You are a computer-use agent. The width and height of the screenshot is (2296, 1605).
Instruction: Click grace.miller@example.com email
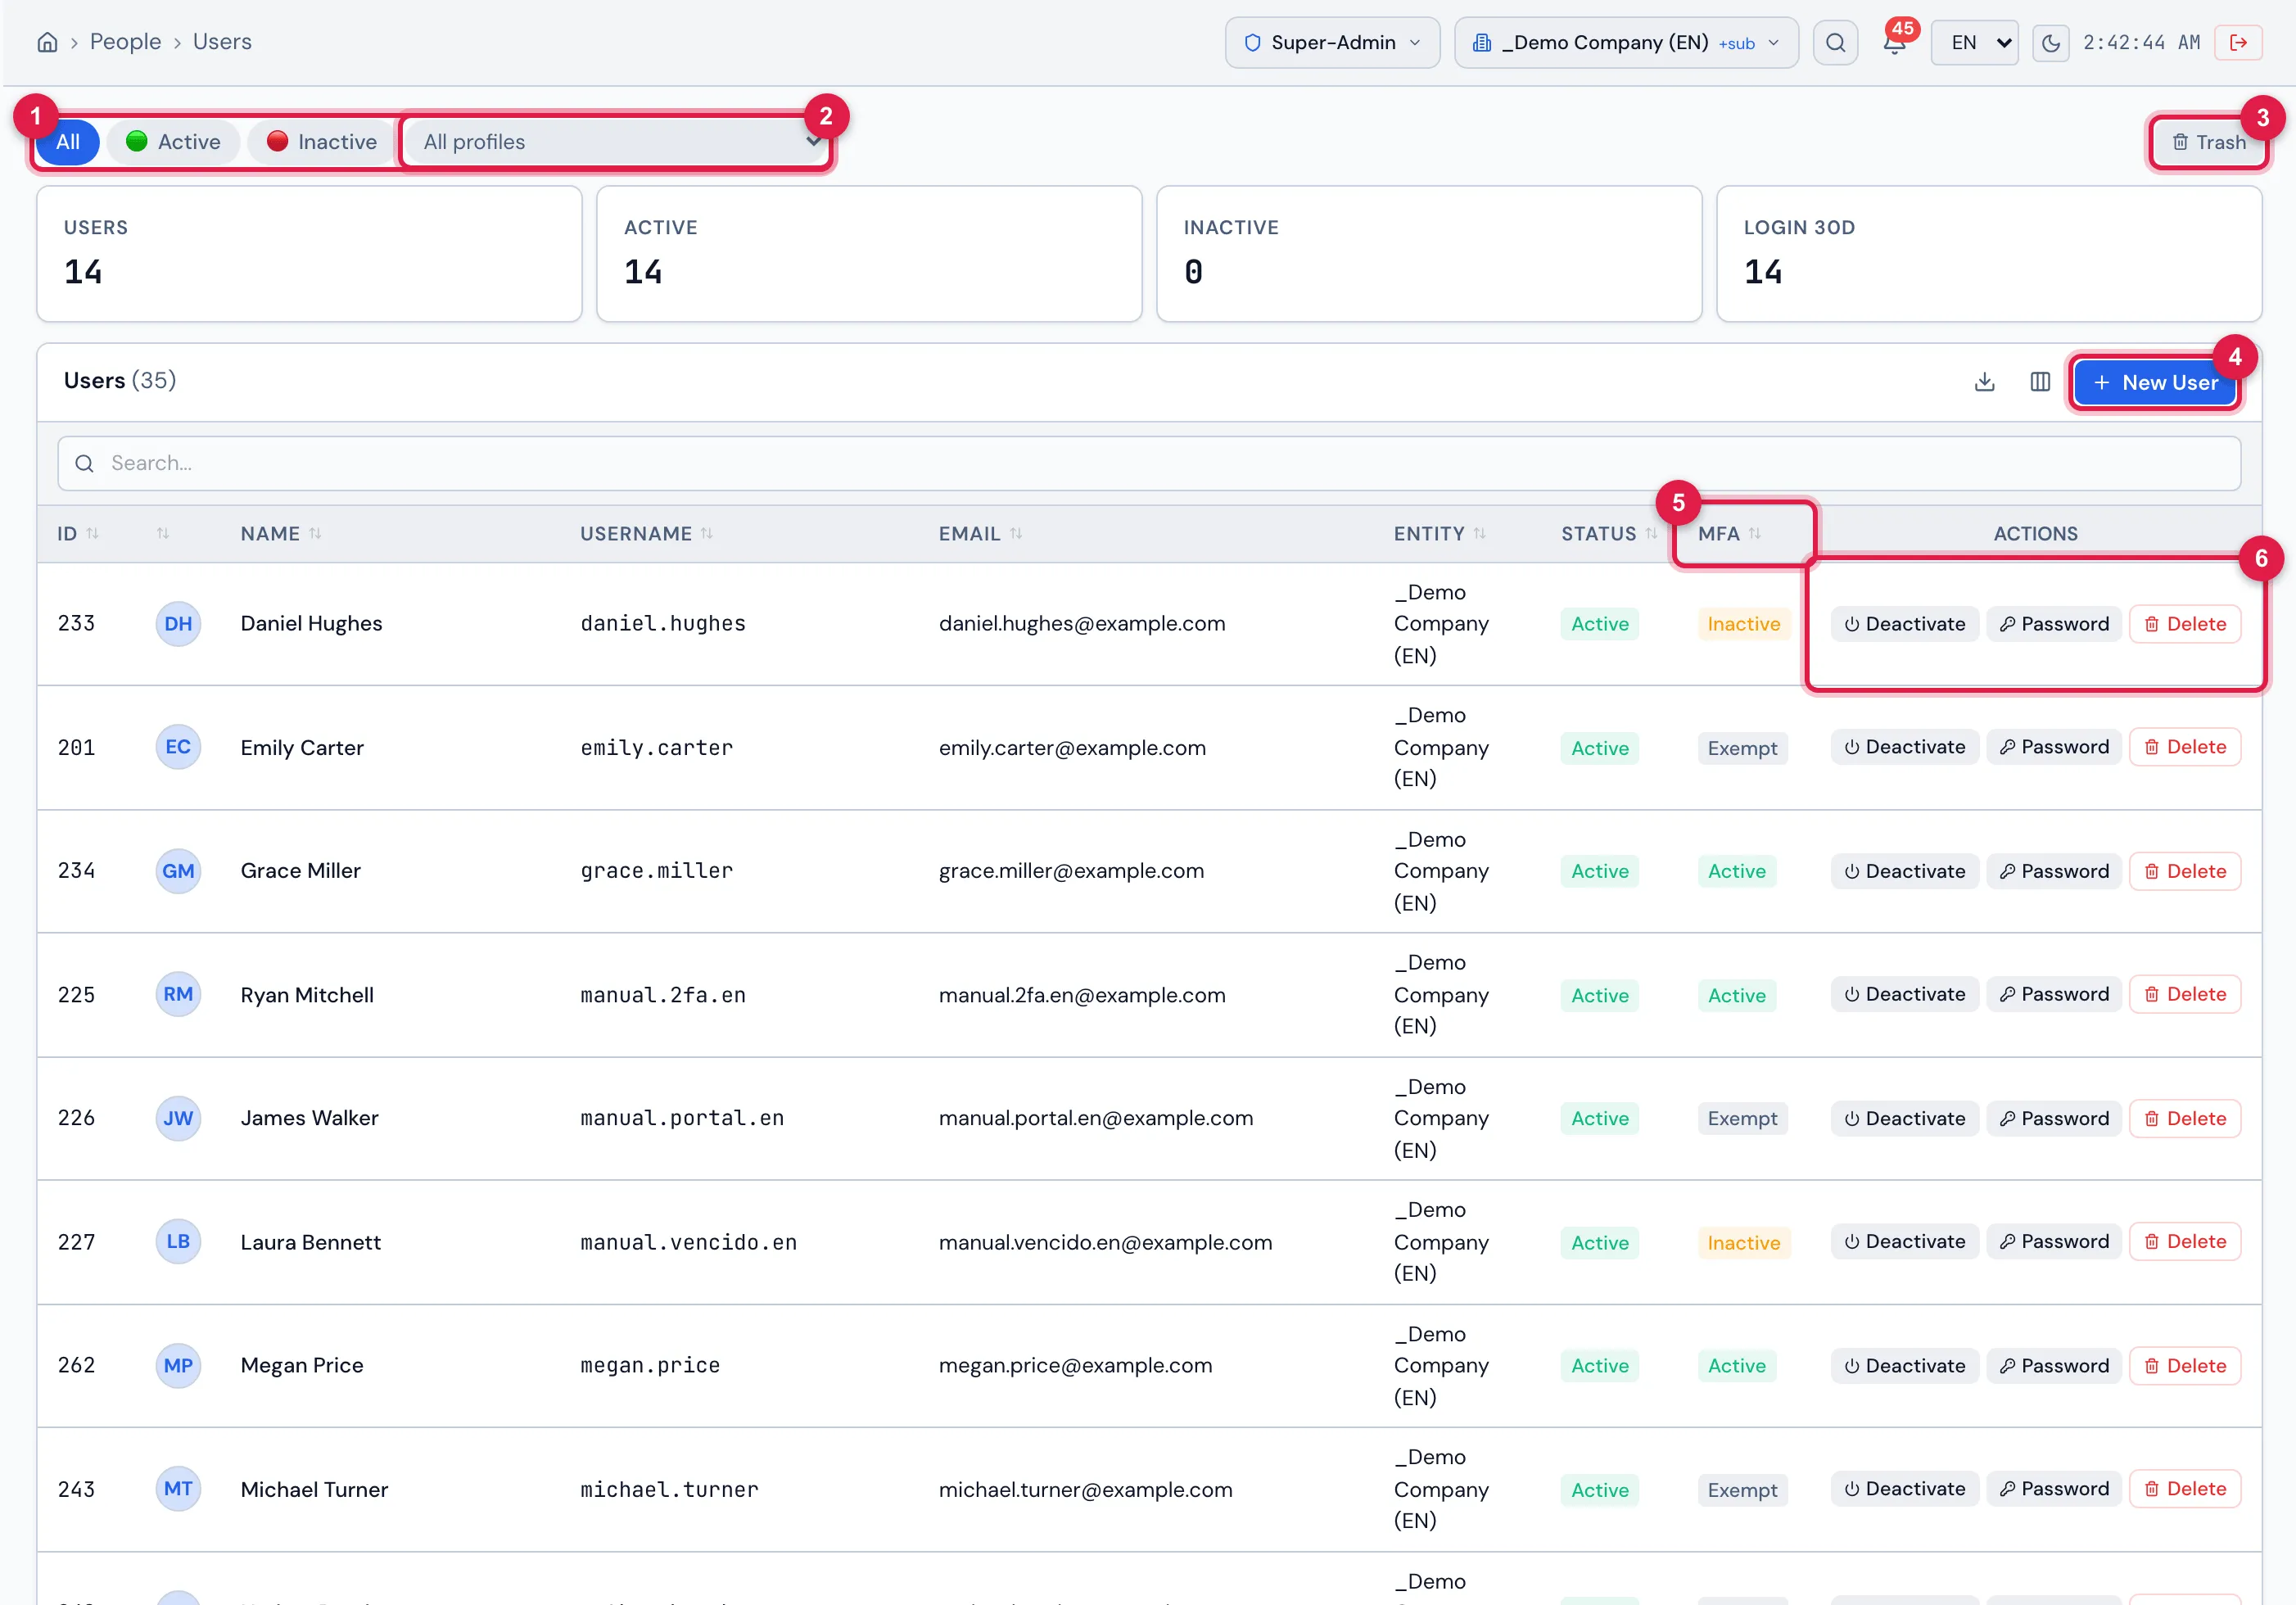point(1071,871)
